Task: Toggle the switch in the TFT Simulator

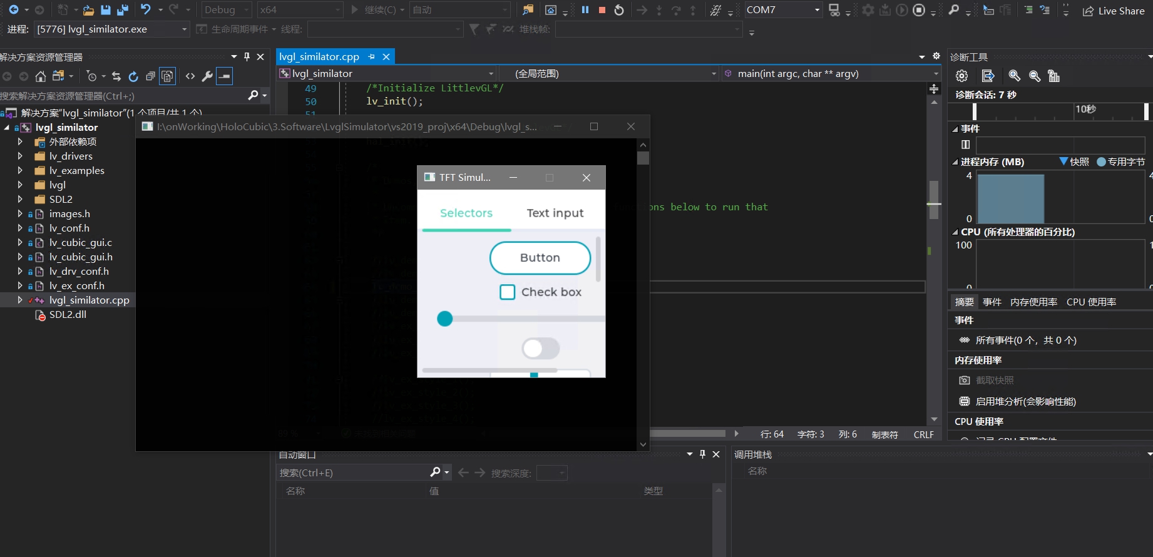Action: [x=541, y=349]
